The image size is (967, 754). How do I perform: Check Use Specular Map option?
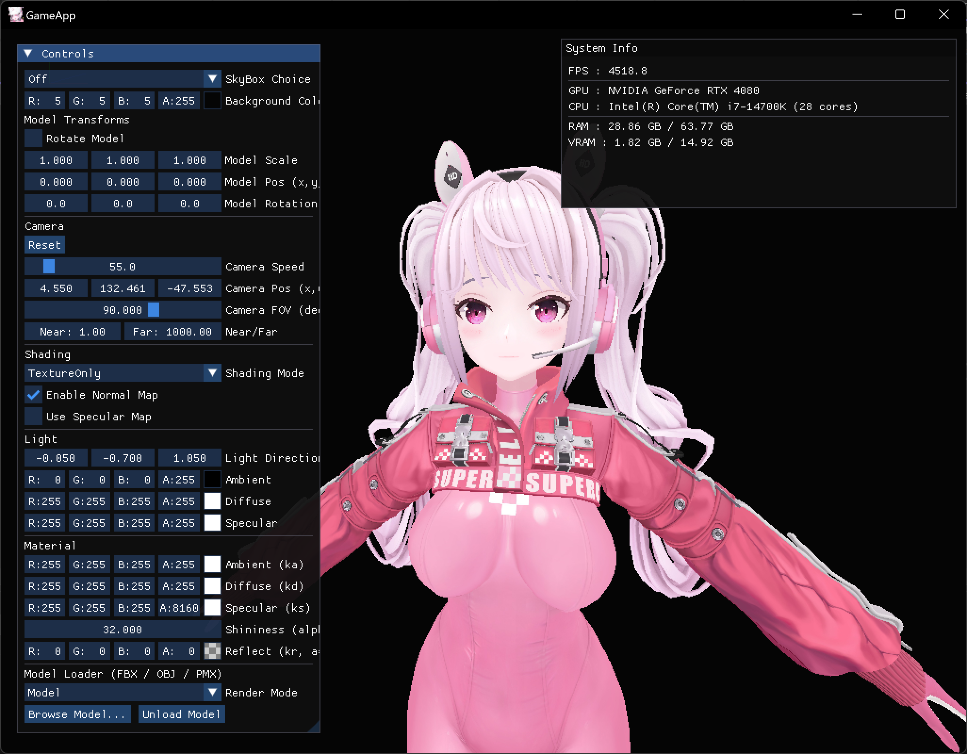pos(33,417)
